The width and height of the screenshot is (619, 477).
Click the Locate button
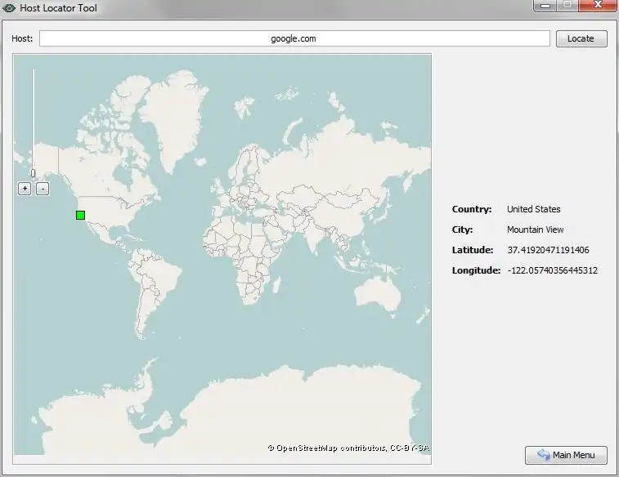(x=581, y=38)
